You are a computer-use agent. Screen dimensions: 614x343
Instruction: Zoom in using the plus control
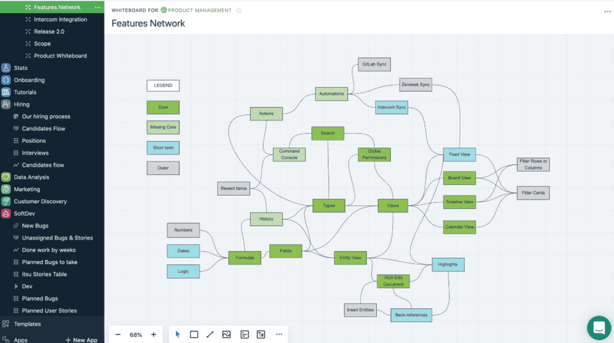tap(154, 334)
